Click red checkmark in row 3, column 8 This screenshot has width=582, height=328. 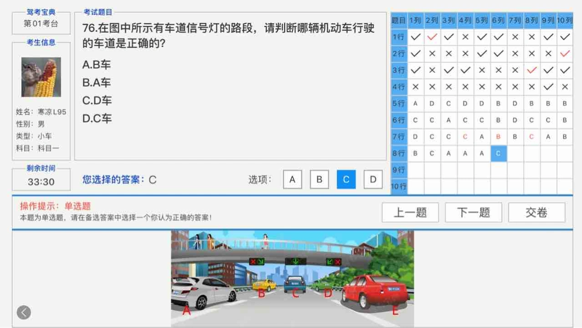pyautogui.click(x=531, y=70)
